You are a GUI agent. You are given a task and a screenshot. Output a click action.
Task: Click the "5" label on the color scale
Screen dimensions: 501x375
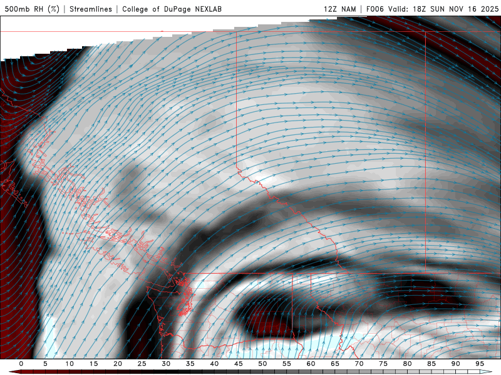pyautogui.click(x=45, y=364)
